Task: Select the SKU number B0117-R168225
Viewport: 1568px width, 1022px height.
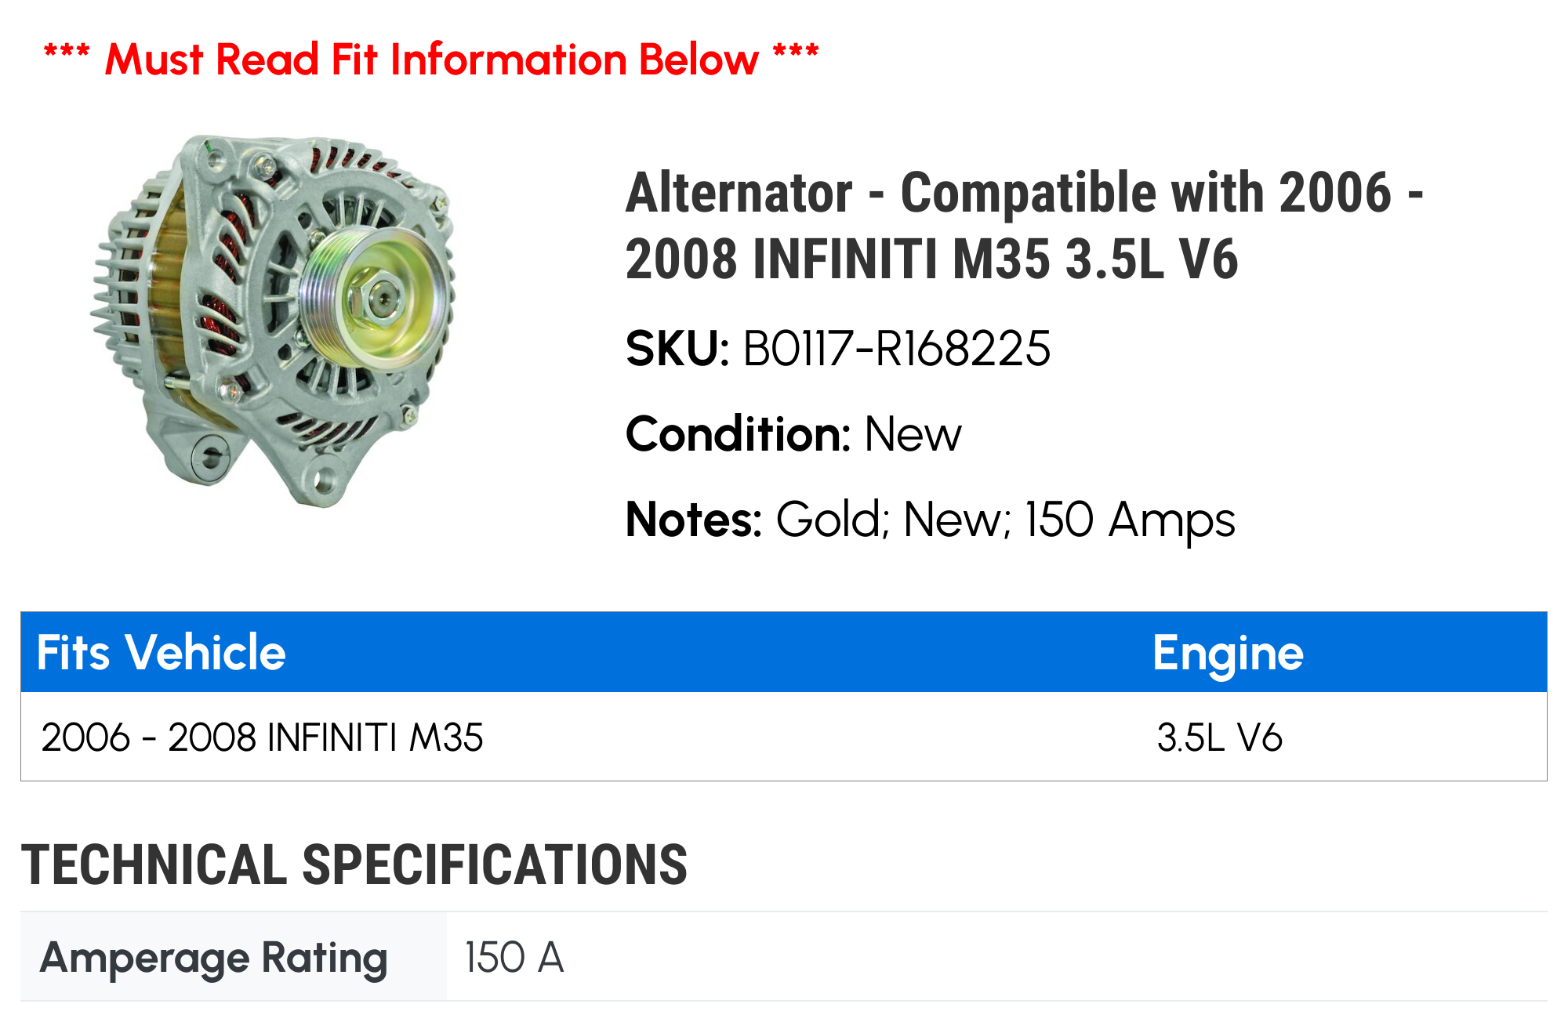Action: (896, 349)
